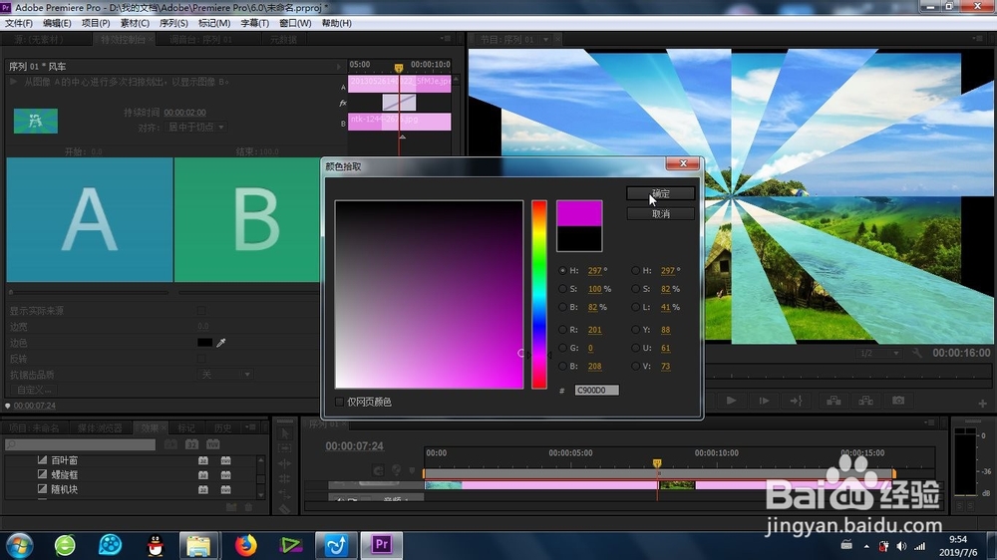Toggle the 反转 checkbox
Image resolution: width=997 pixels, height=560 pixels.
point(201,359)
